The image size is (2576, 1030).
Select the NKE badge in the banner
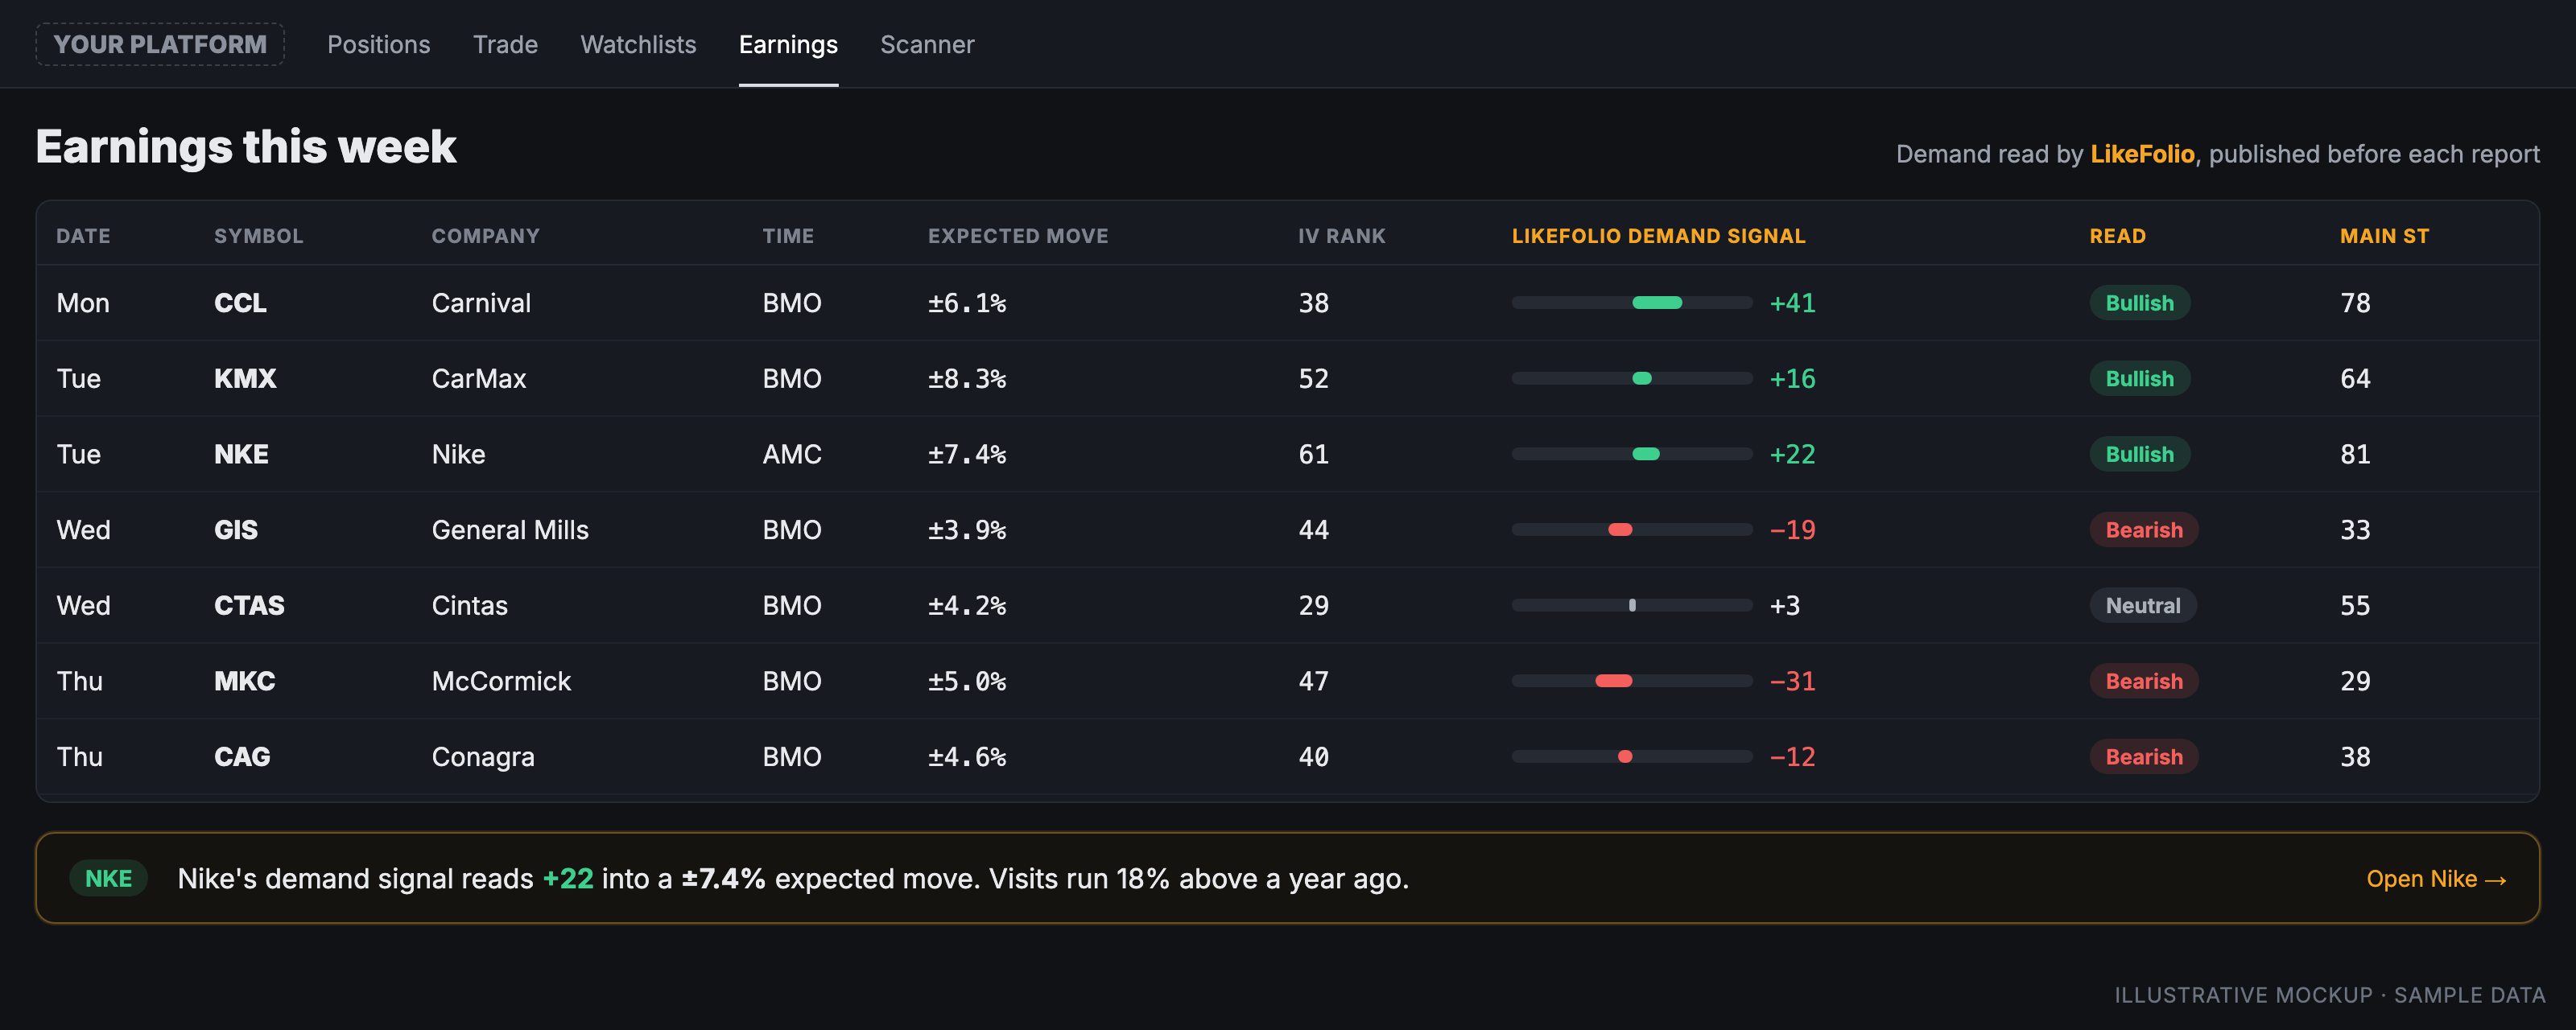coord(108,878)
